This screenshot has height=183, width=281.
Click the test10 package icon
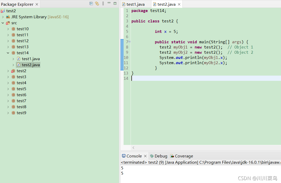pyautogui.click(x=13, y=29)
